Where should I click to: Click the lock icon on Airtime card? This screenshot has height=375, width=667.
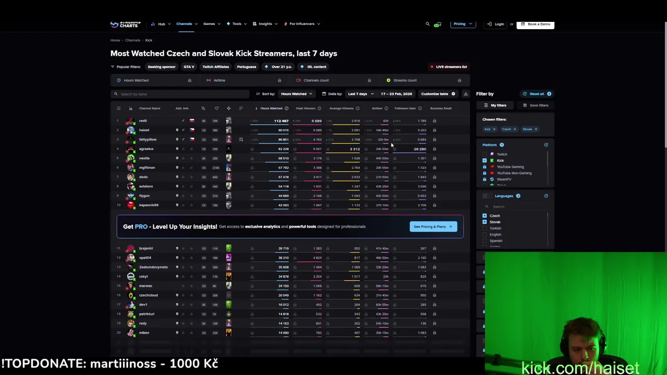pos(279,80)
